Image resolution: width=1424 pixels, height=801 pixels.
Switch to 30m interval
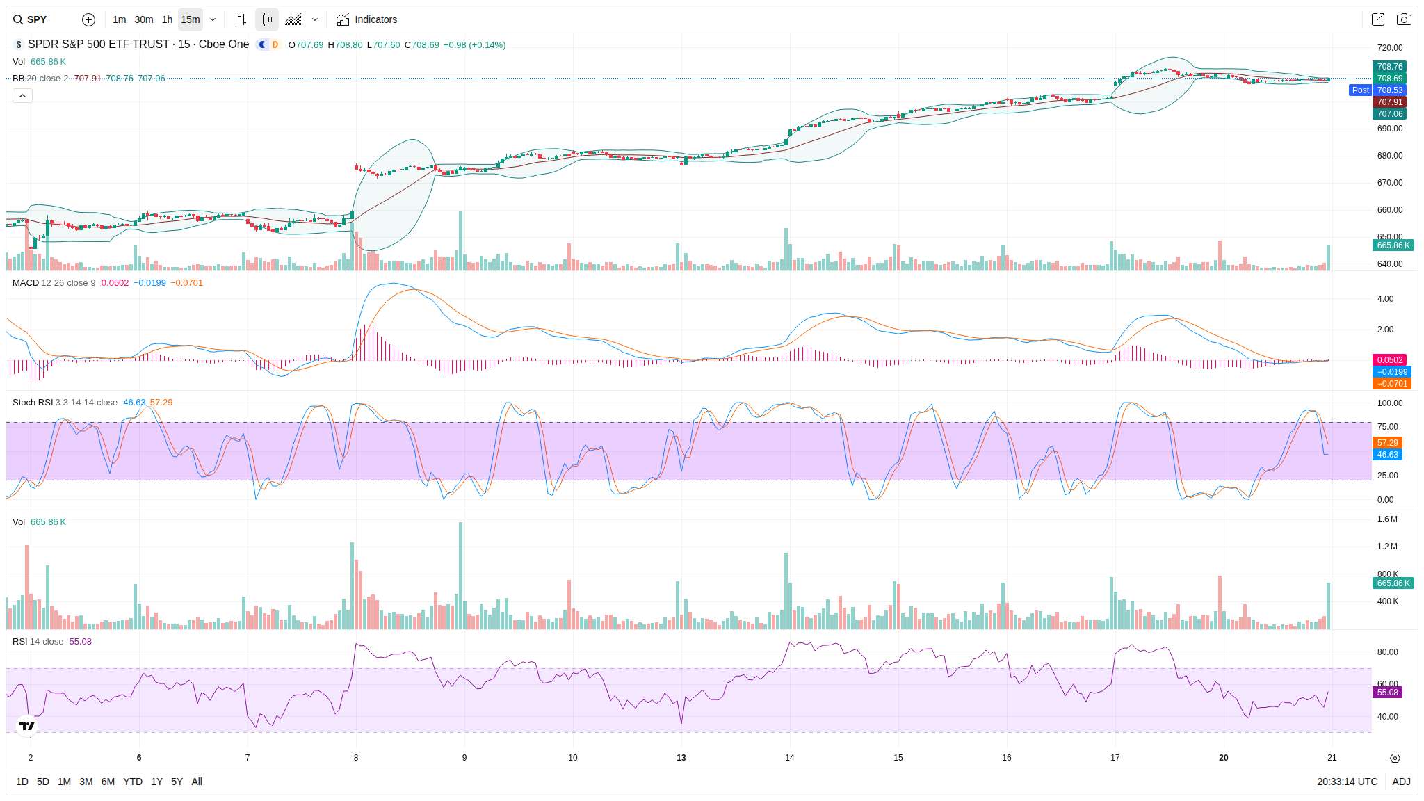tap(144, 19)
